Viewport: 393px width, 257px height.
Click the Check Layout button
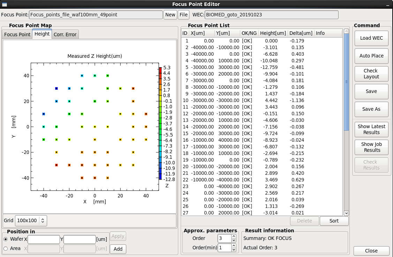point(371,74)
